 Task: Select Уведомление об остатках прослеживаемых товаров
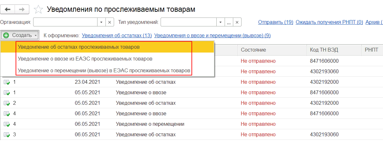78,47
